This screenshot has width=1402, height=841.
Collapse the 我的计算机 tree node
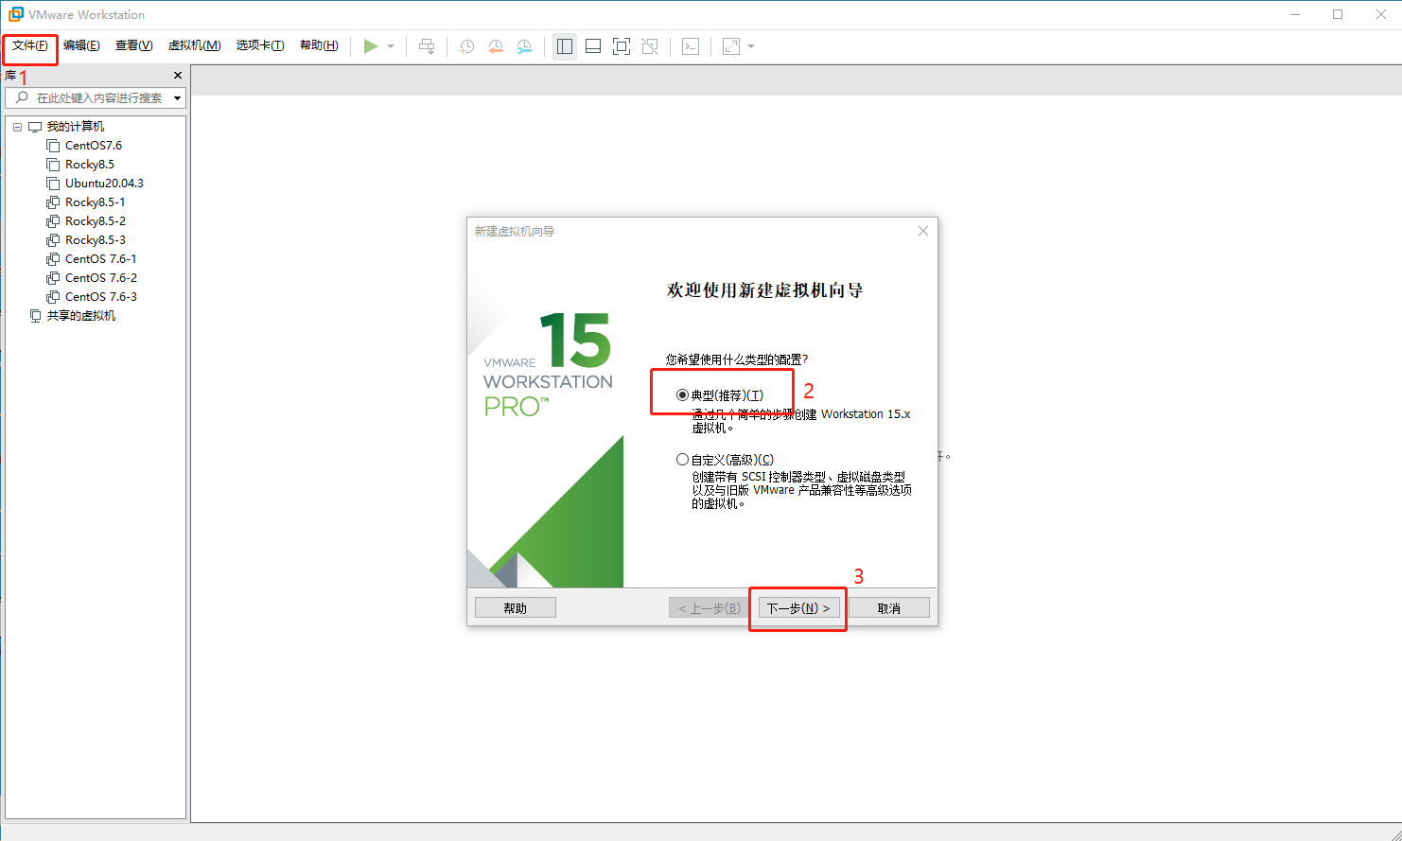pyautogui.click(x=17, y=127)
